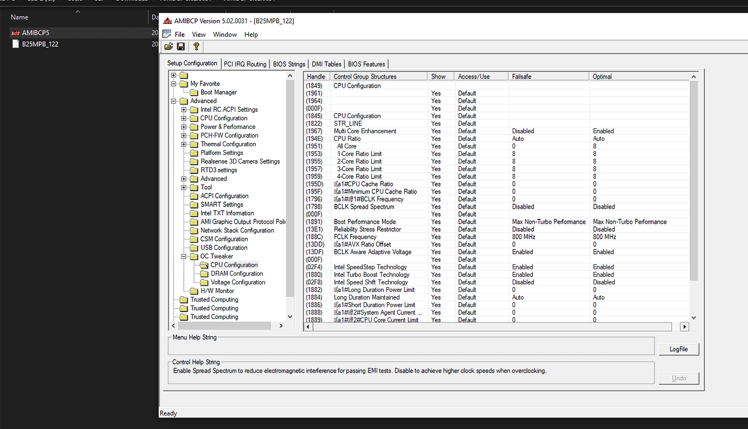
Task: Expand the Power & Performance node
Action: [183, 127]
